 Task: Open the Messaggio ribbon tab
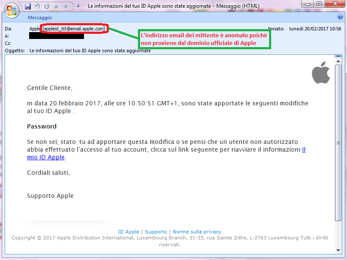tap(40, 18)
